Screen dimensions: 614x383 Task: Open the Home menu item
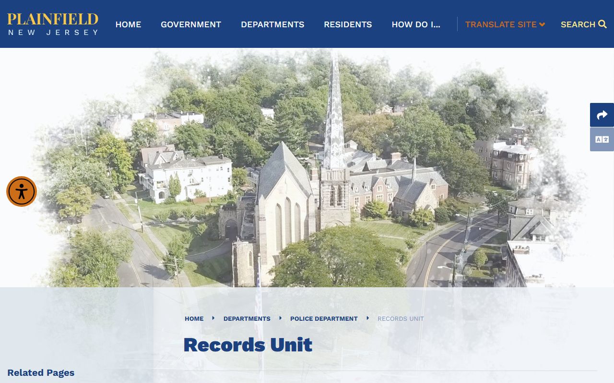point(128,24)
